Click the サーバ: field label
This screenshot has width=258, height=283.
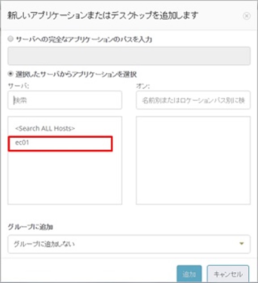point(18,86)
